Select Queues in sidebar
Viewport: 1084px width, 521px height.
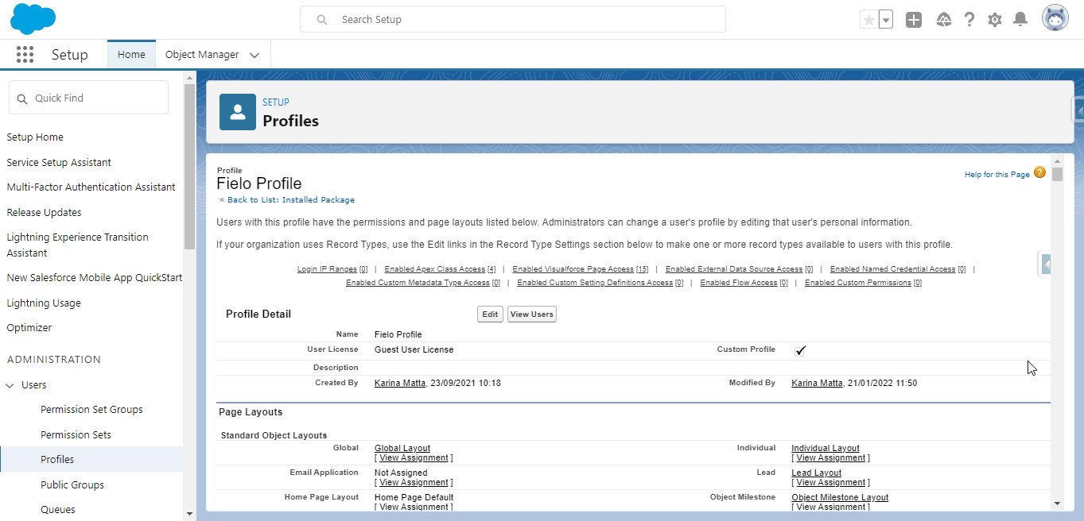58,509
